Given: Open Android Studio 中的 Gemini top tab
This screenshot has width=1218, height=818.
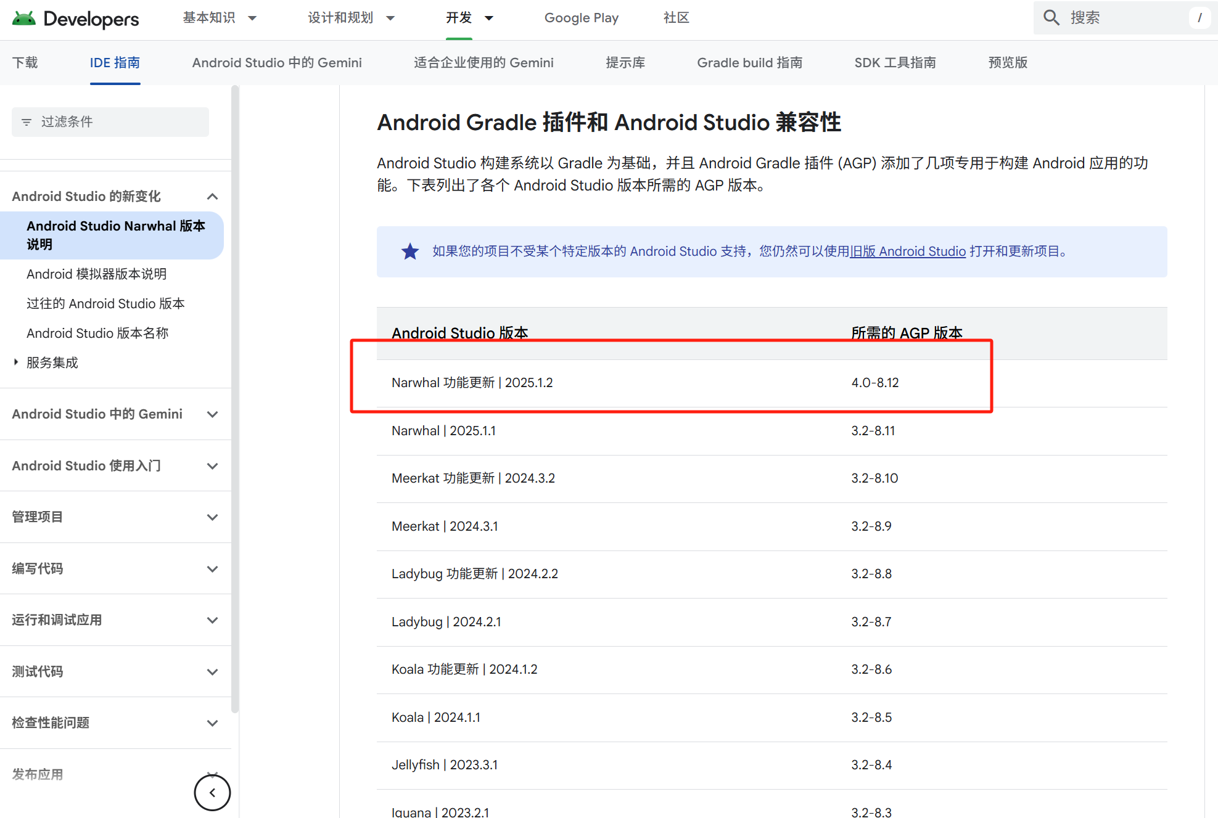Looking at the screenshot, I should (x=277, y=63).
